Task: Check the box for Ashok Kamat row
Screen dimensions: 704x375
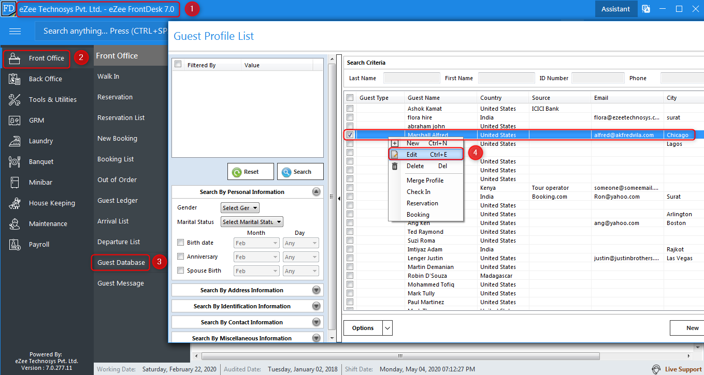Action: [350, 109]
